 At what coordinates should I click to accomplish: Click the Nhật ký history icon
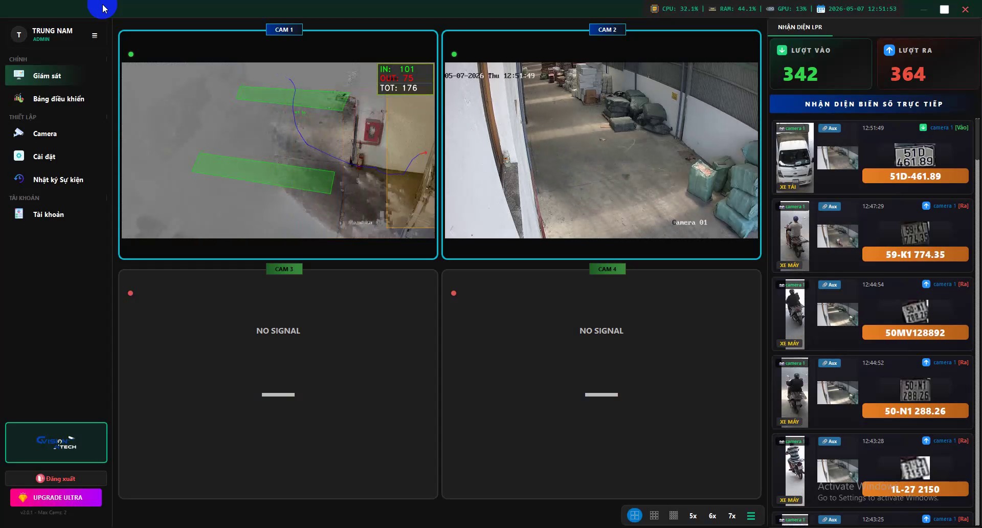(x=19, y=179)
